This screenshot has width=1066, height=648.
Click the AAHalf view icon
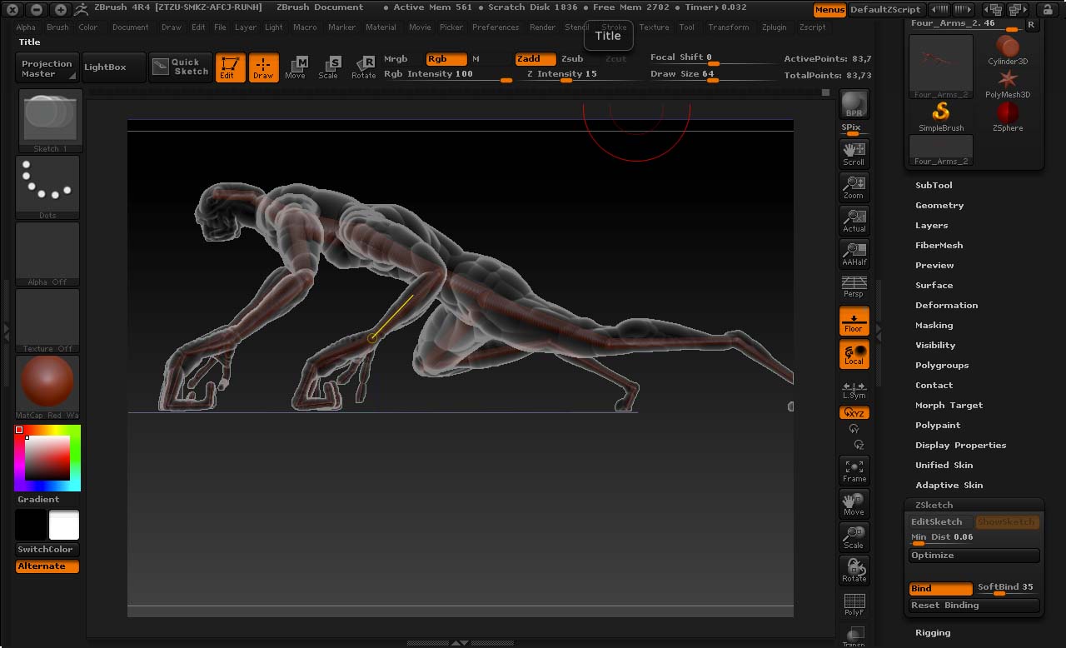point(854,253)
